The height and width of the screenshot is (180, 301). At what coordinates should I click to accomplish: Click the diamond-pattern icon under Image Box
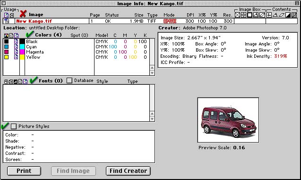244,15
